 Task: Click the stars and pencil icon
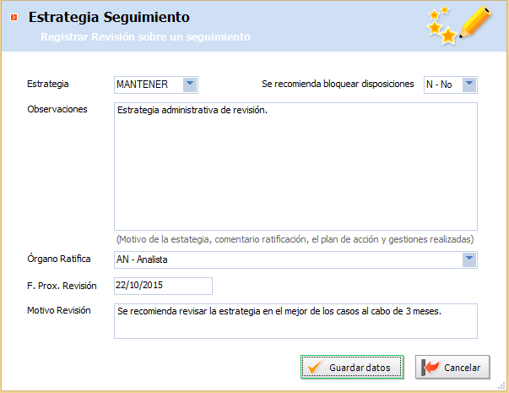click(x=459, y=25)
